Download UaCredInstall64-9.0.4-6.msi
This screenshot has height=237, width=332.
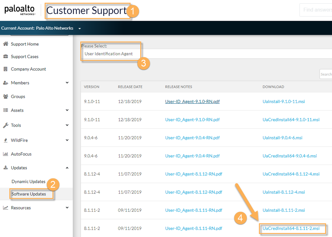pos(290,156)
